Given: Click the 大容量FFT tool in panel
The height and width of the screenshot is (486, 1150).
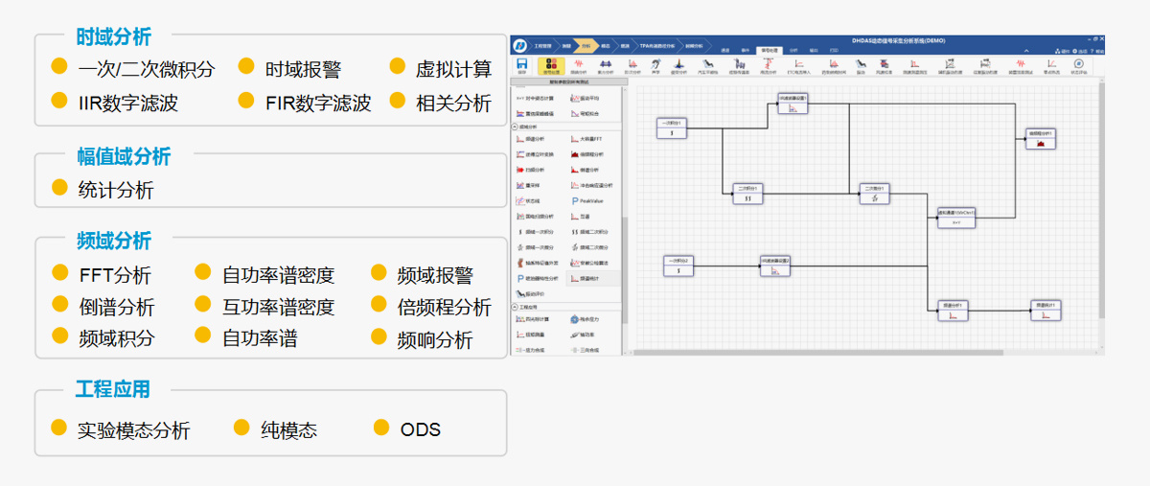Looking at the screenshot, I should click(x=586, y=139).
